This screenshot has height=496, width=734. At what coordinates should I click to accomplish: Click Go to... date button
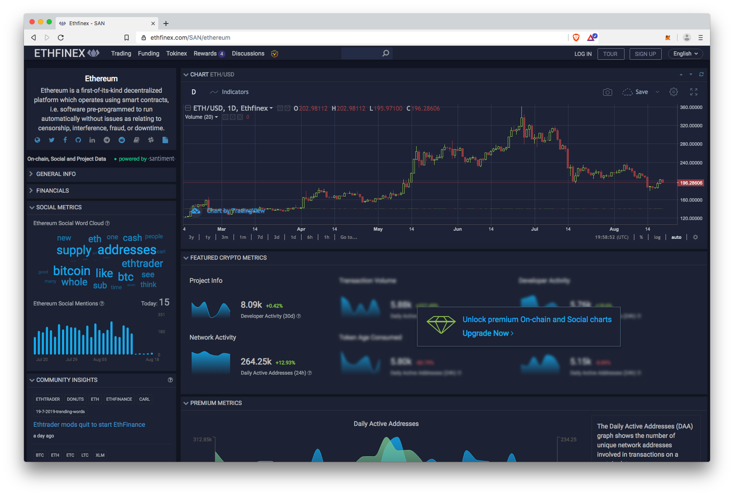349,237
